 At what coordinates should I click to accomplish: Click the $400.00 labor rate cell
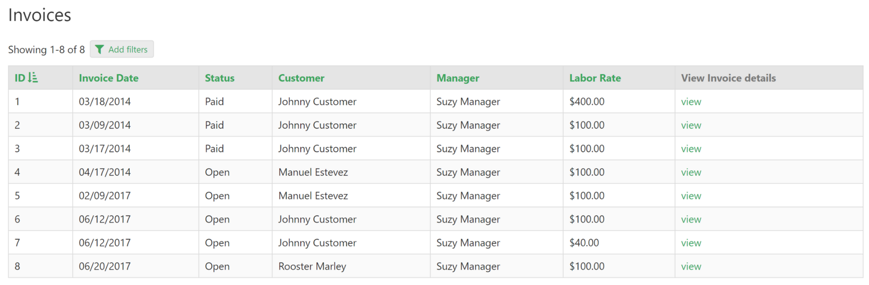point(587,102)
